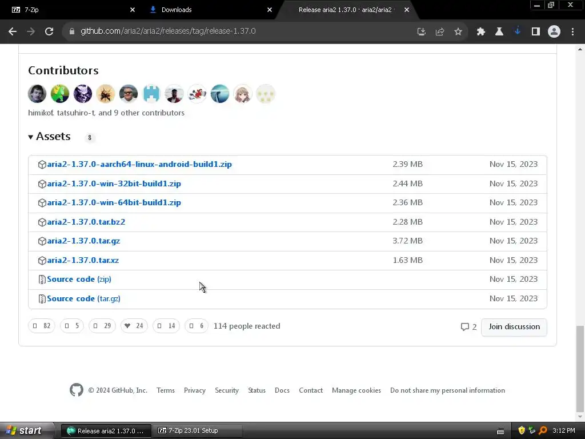585x439 pixels.
Task: Click the 3:12 PM taskbar clock
Action: pyautogui.click(x=564, y=430)
